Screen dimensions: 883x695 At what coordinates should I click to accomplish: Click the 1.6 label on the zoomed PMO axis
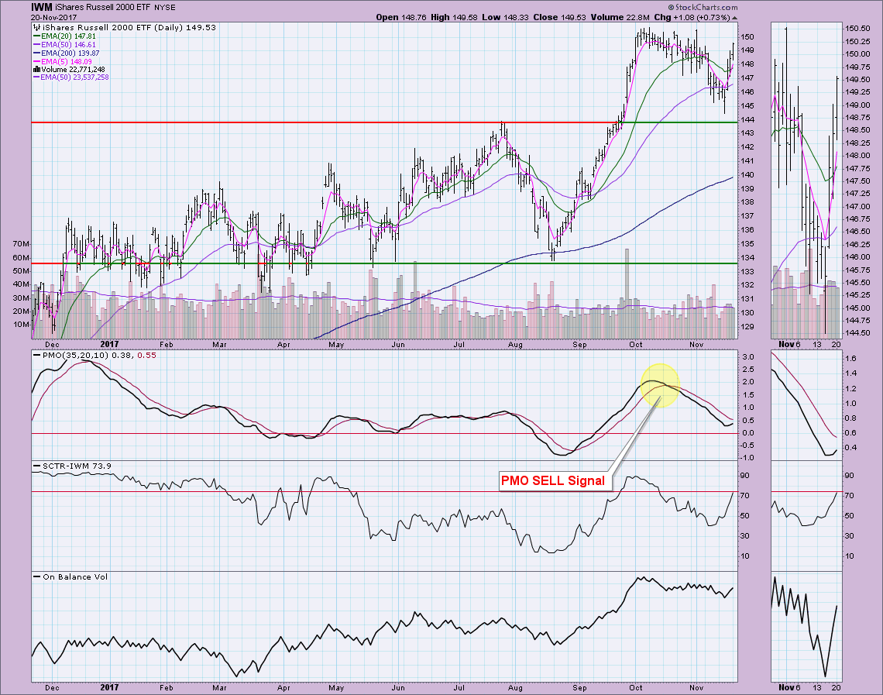point(851,358)
